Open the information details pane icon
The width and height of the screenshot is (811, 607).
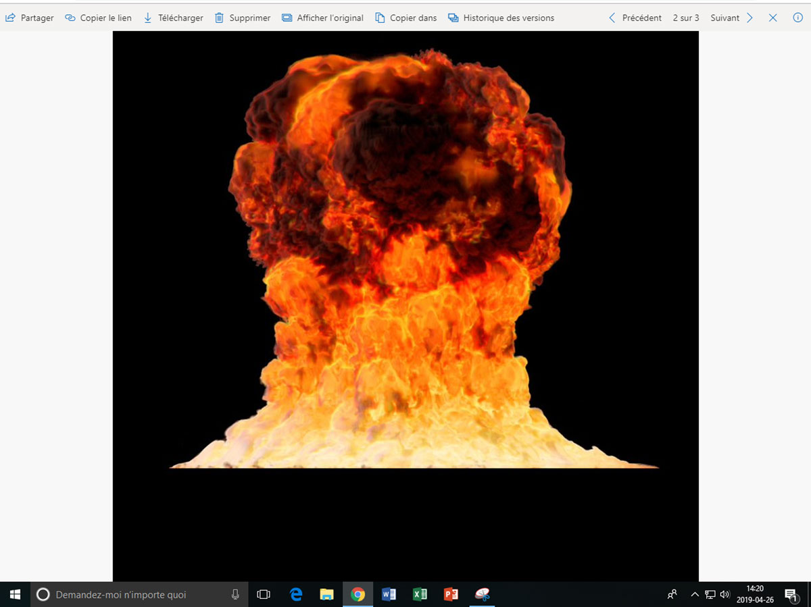(797, 18)
